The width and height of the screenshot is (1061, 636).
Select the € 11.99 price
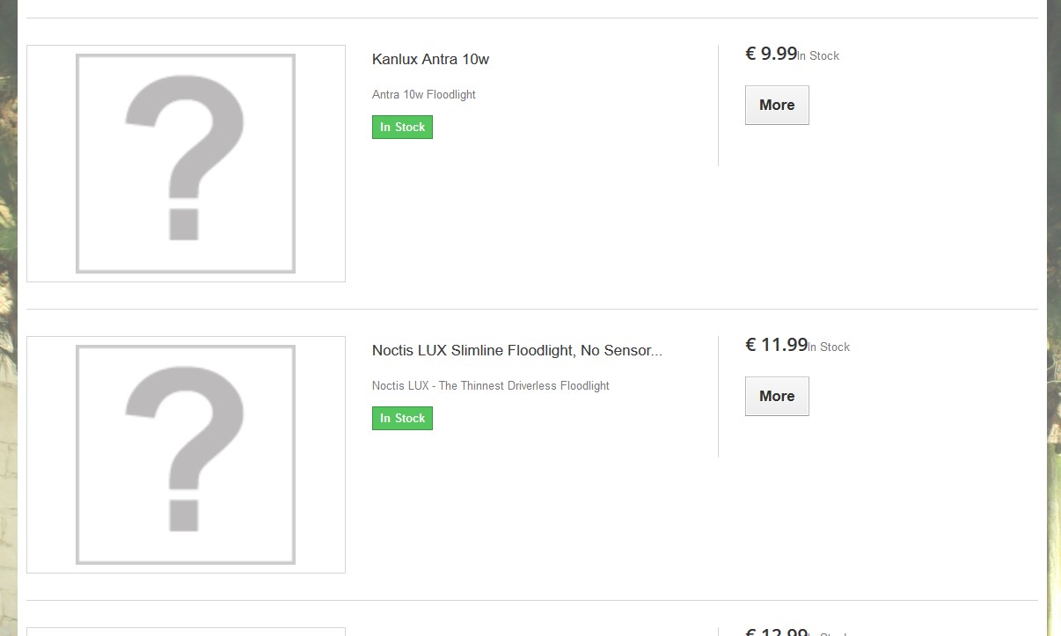[x=776, y=345]
